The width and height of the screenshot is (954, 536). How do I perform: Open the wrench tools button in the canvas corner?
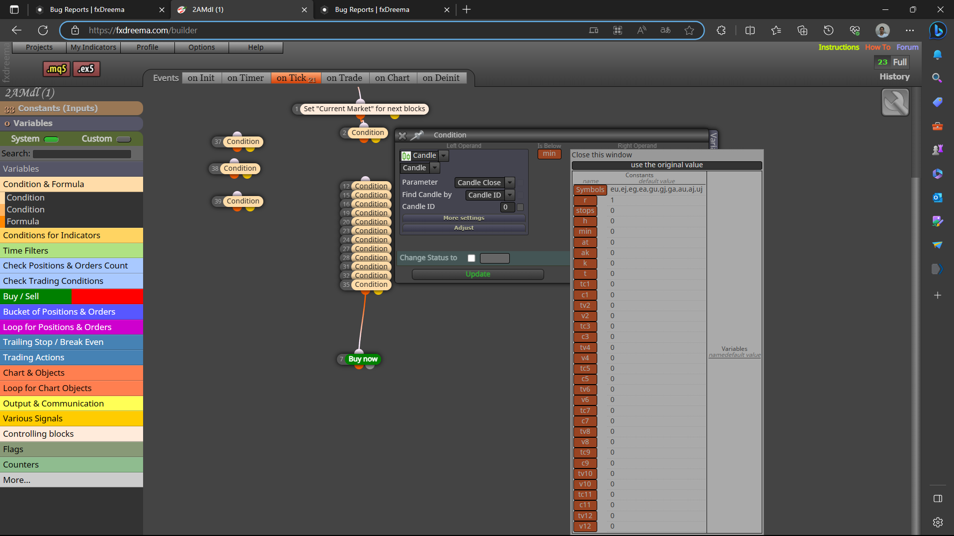click(x=895, y=102)
